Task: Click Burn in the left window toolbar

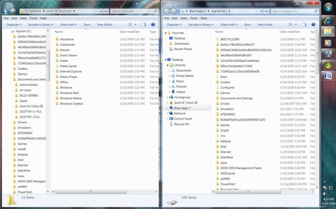Action: click(x=87, y=25)
